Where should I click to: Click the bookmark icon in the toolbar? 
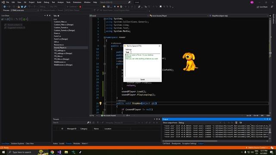[160, 7]
